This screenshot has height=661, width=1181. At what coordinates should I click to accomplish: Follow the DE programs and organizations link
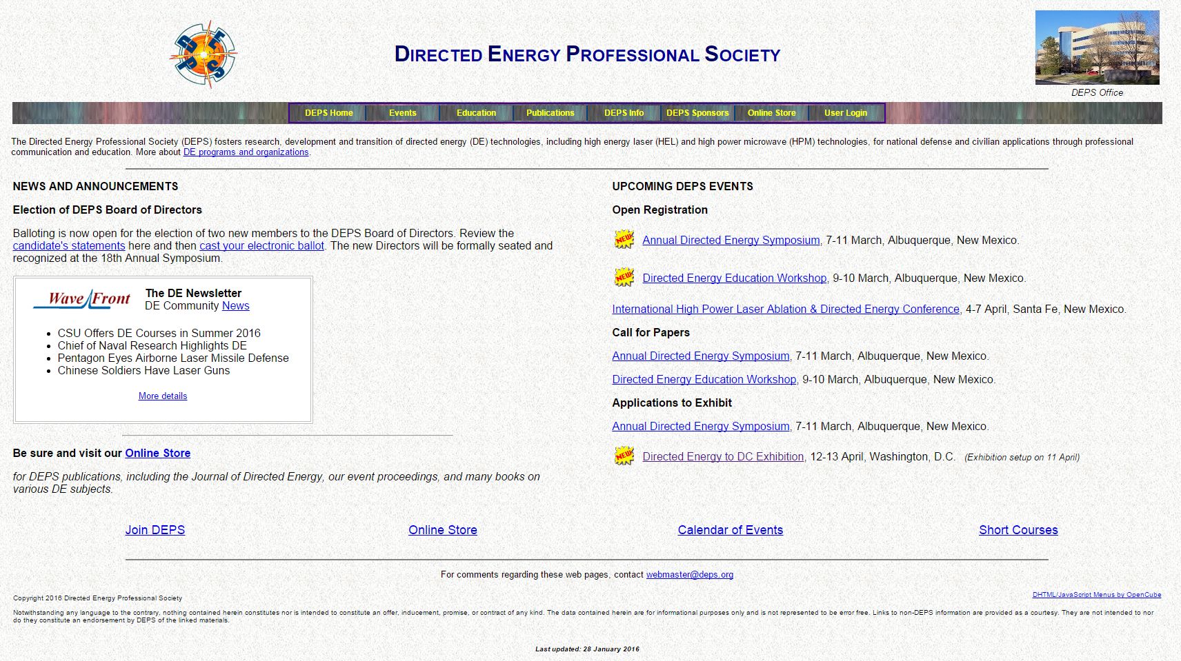coord(246,152)
